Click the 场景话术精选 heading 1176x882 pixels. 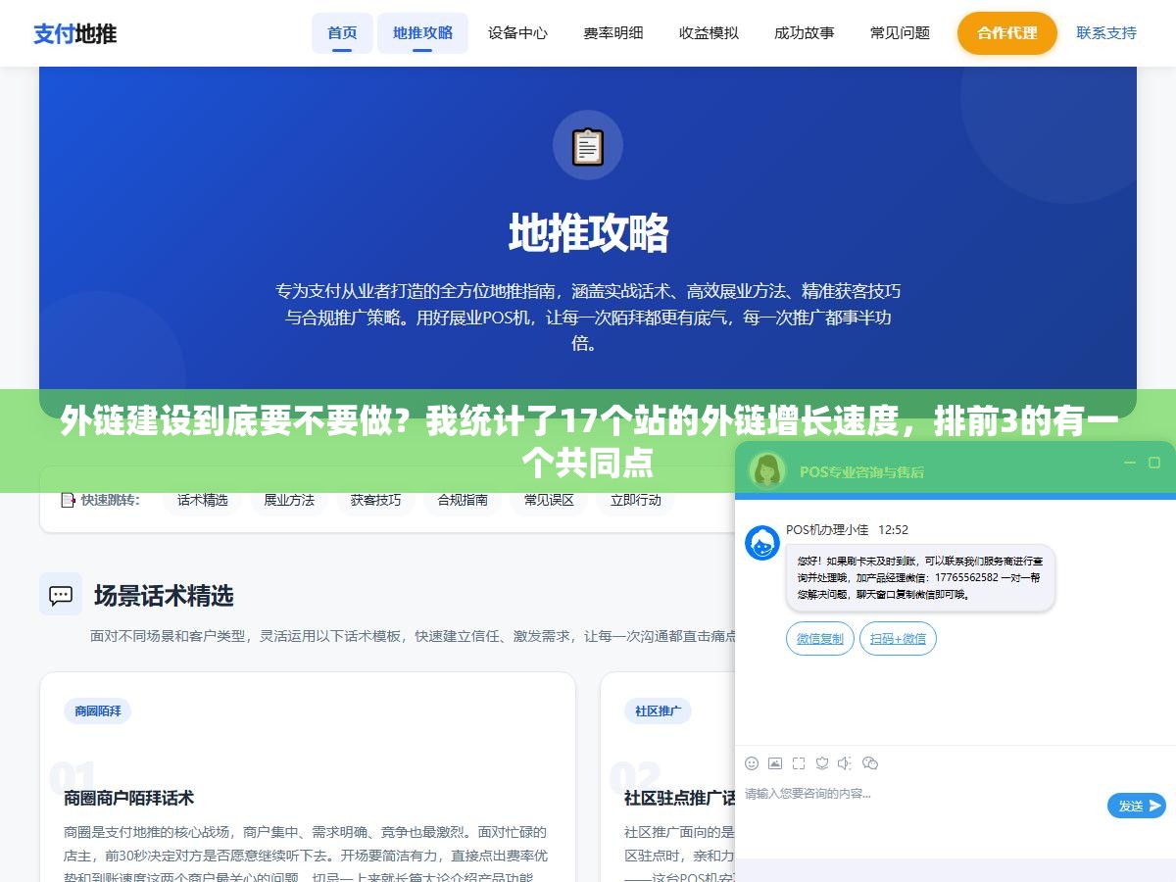(164, 595)
